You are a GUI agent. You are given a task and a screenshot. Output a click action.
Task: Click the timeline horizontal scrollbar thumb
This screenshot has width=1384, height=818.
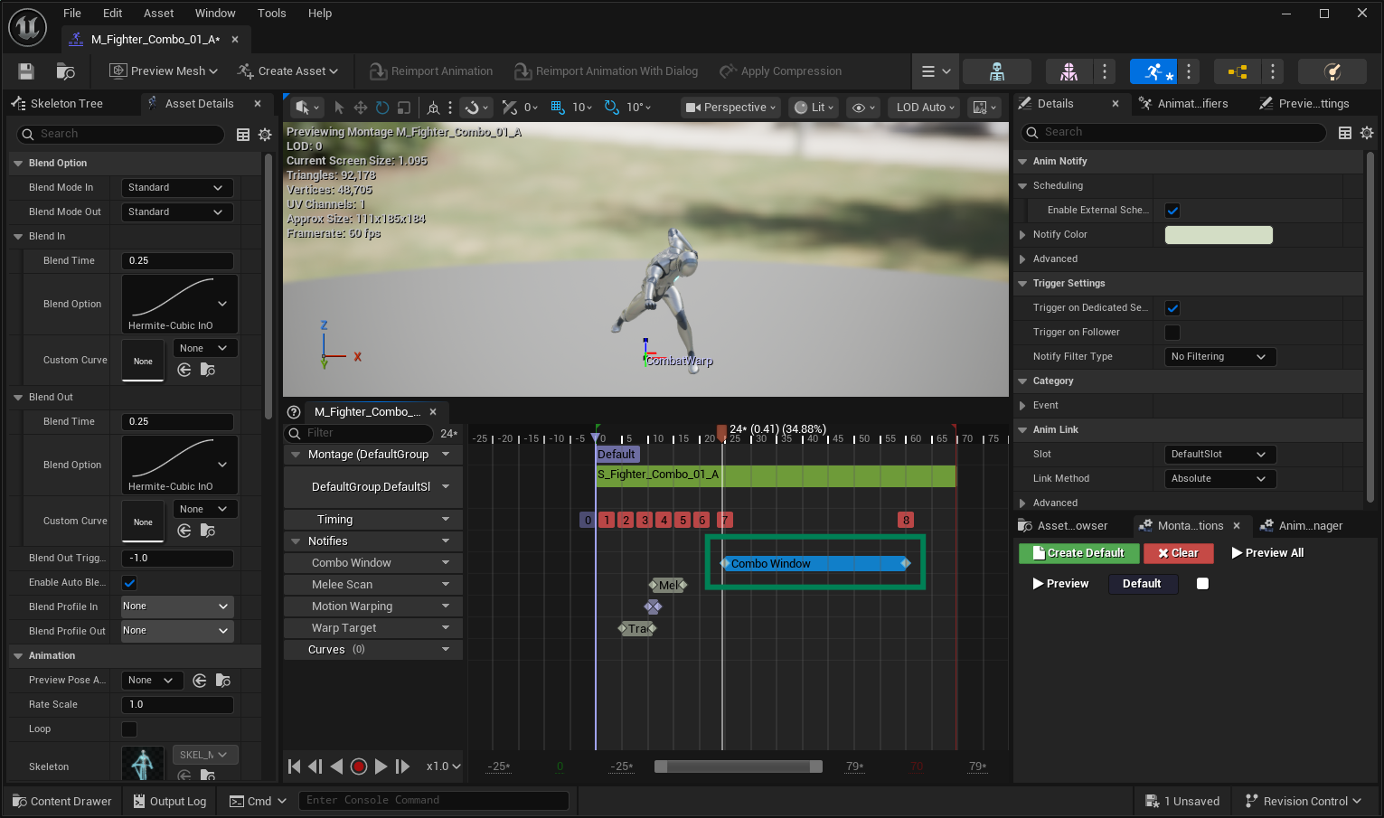[x=739, y=766]
